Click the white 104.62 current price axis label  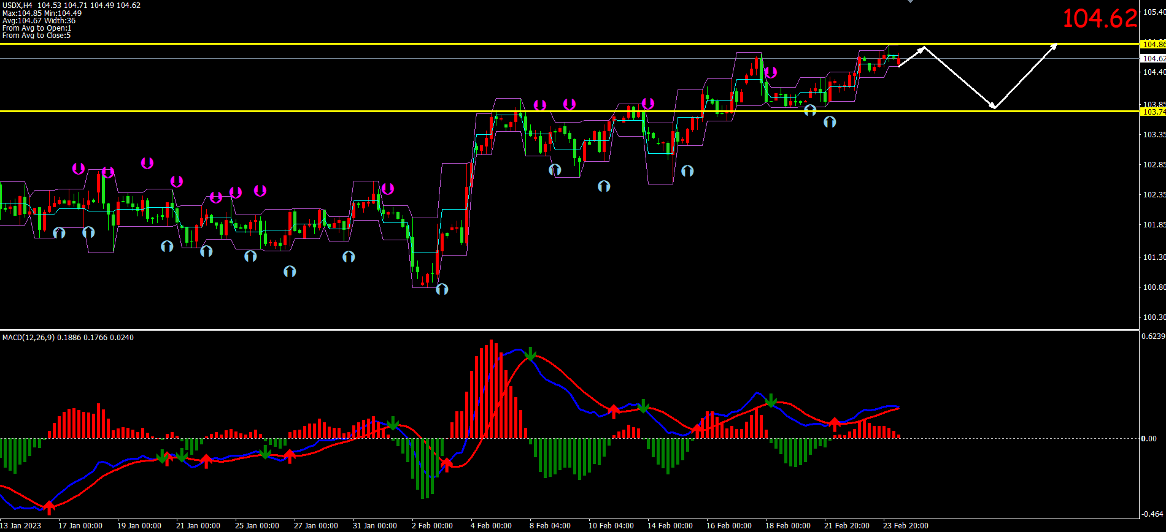pos(1152,59)
